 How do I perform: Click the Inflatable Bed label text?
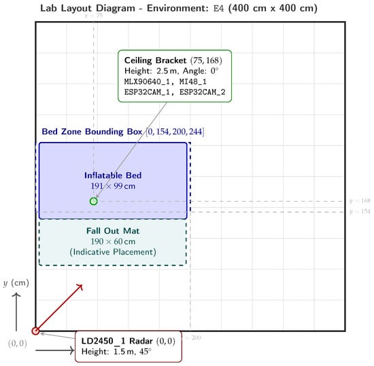click(x=113, y=175)
